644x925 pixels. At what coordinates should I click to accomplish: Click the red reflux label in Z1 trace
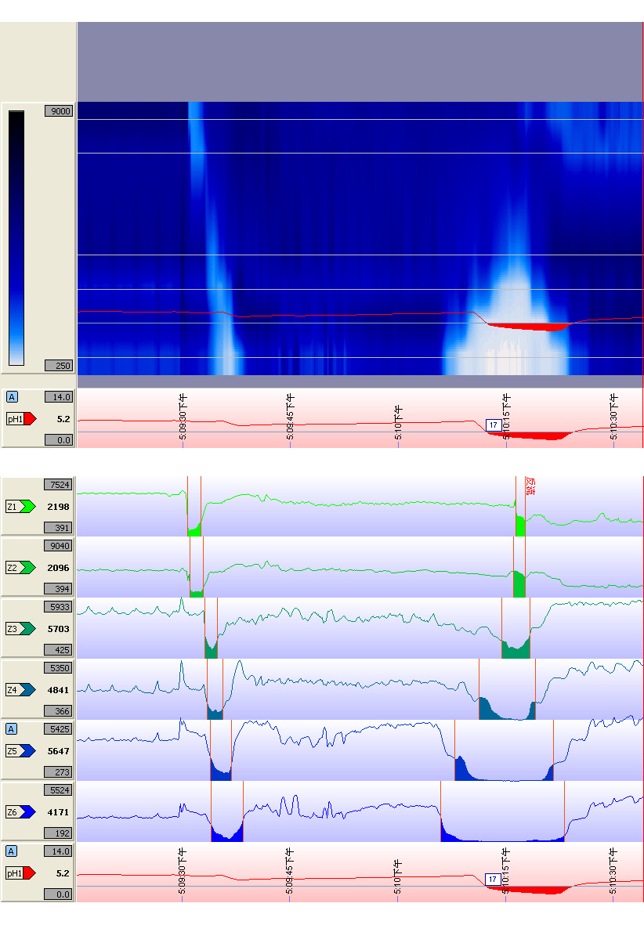(530, 486)
